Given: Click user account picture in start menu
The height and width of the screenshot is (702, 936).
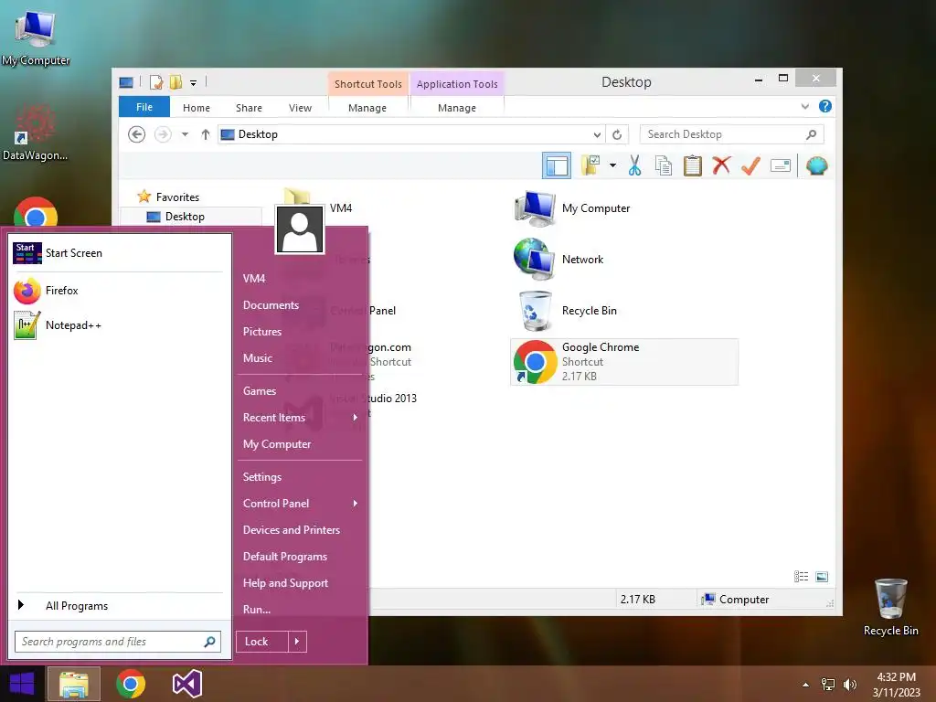Looking at the screenshot, I should click(x=300, y=229).
